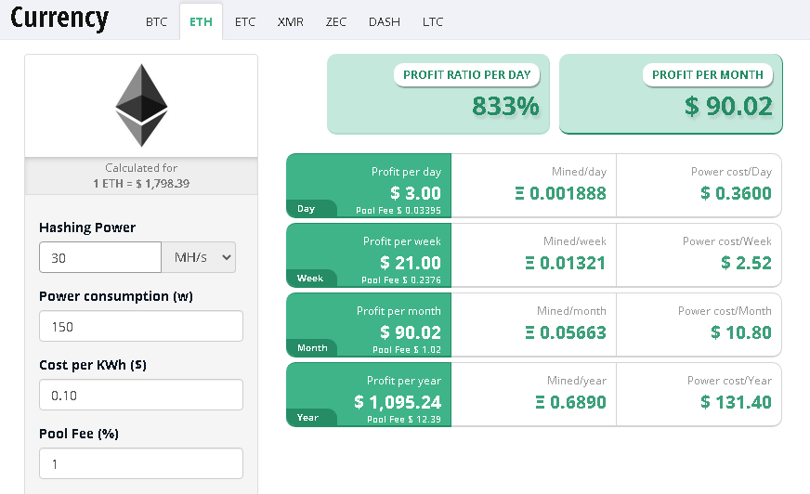810x494 pixels.
Task: Expand the MH/s hash unit dropdown
Action: (199, 257)
